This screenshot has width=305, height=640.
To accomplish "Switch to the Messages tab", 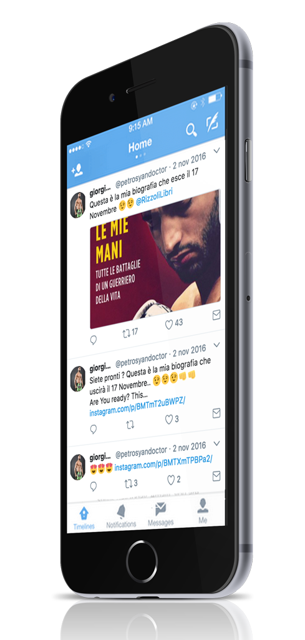I will (x=161, y=514).
